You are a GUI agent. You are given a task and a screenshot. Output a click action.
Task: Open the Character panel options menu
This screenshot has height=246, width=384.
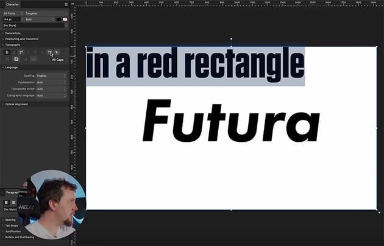pos(66,4)
